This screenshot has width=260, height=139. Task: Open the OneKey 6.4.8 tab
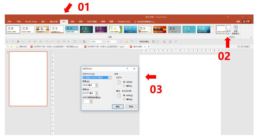(x=124, y=22)
